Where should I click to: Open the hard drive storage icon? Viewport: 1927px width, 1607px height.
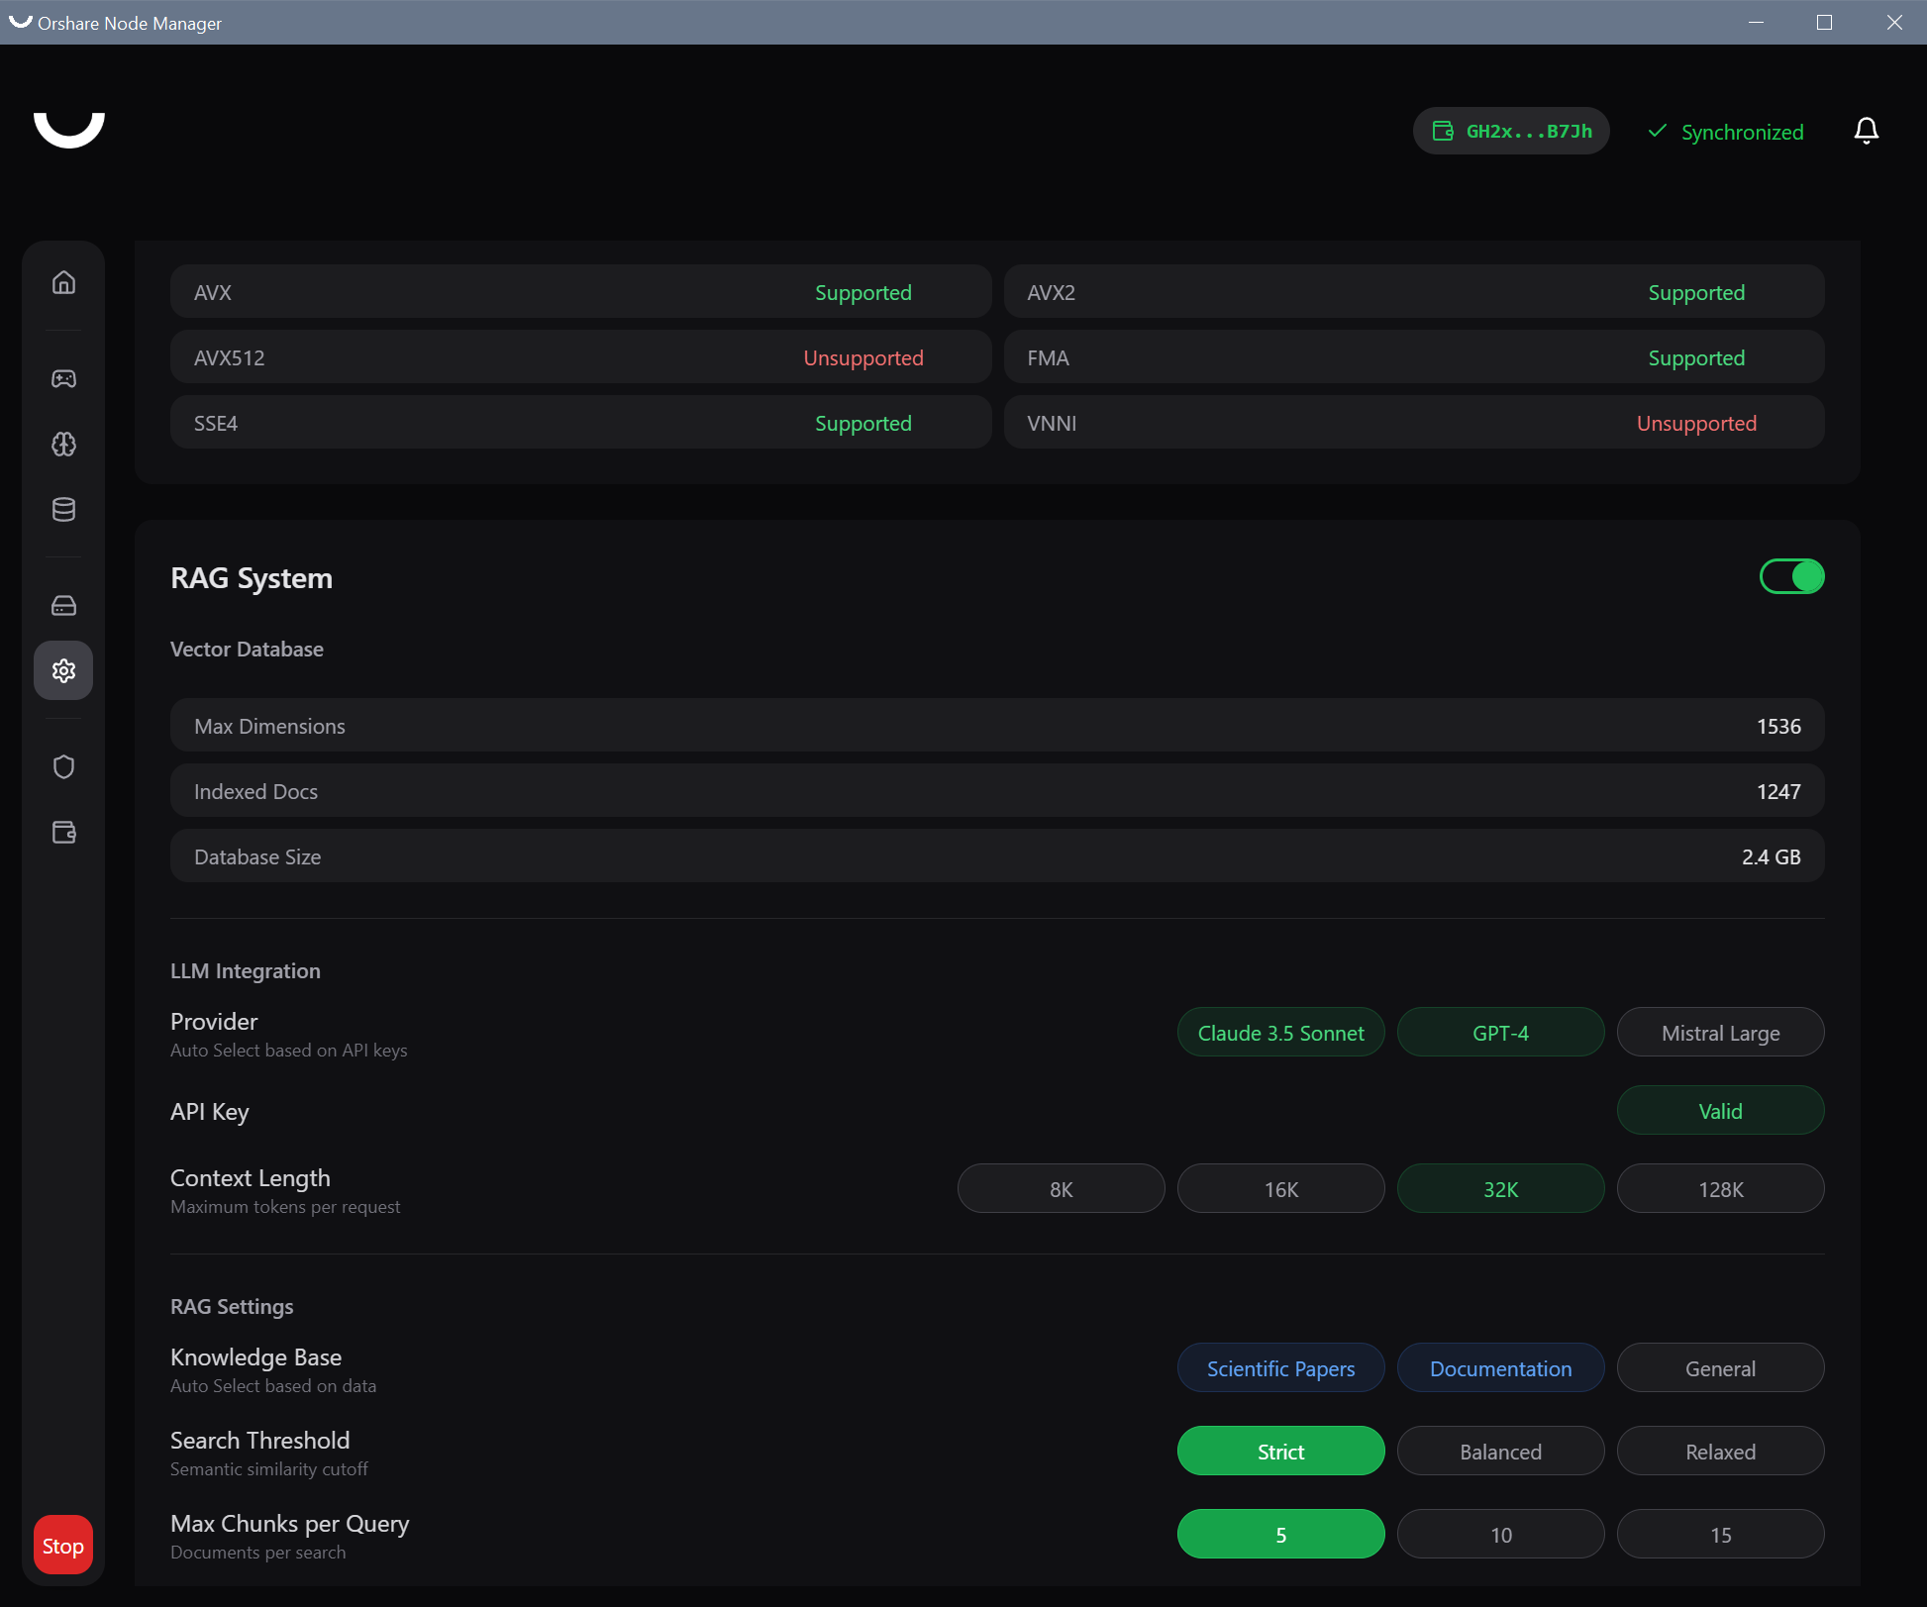point(63,606)
